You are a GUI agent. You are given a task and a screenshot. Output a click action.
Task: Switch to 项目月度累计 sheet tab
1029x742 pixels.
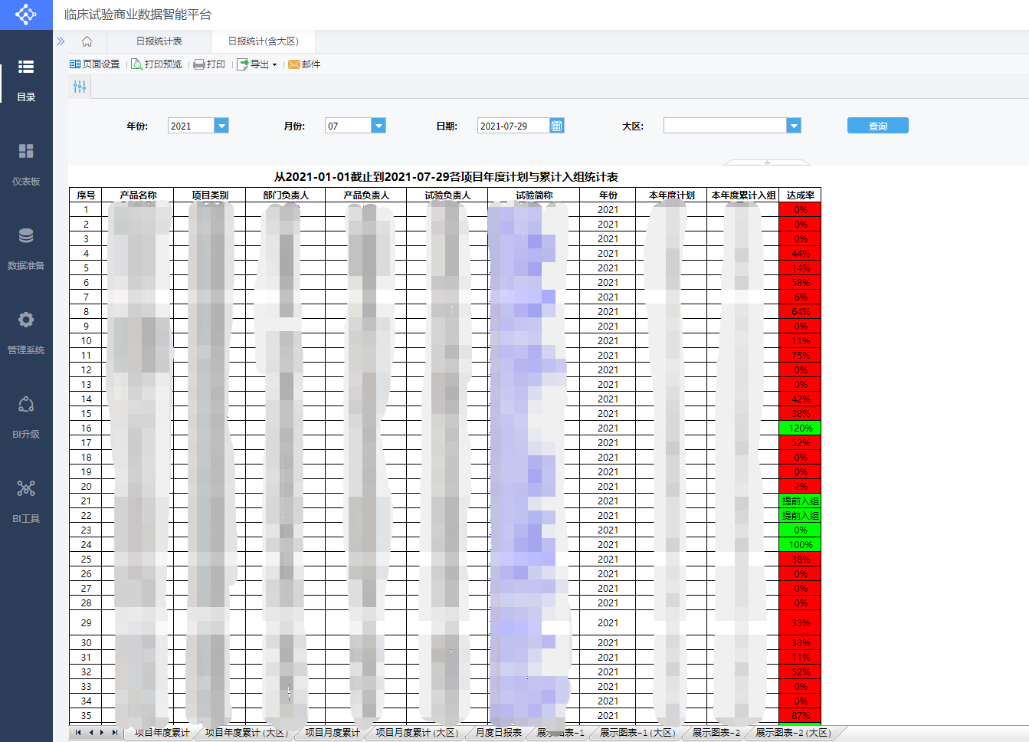coord(332,733)
